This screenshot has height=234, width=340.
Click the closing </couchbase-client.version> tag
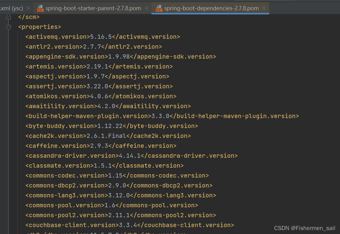[x=186, y=225]
